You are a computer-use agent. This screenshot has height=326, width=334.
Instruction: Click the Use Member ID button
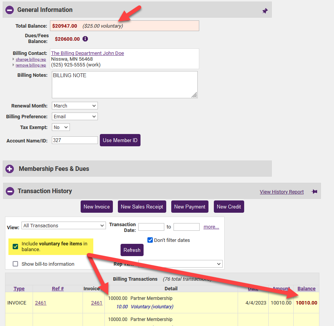click(120, 140)
